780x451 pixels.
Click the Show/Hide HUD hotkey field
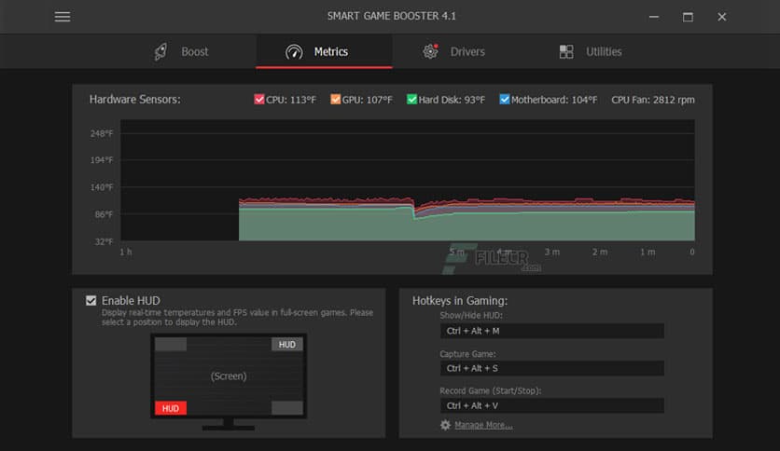pos(551,331)
